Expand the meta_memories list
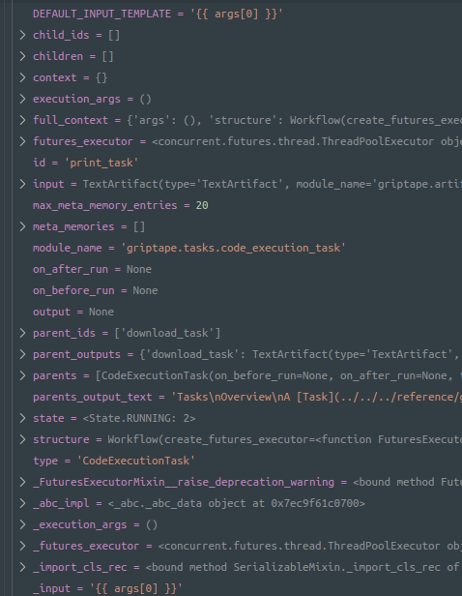Screen dimensions: 462x596 [22, 226]
